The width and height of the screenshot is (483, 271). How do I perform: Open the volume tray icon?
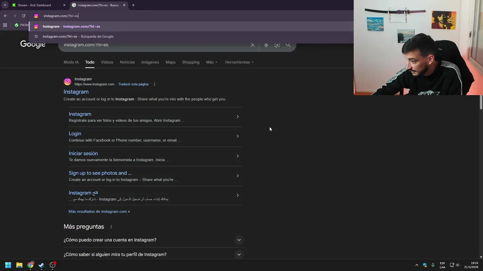(x=458, y=265)
